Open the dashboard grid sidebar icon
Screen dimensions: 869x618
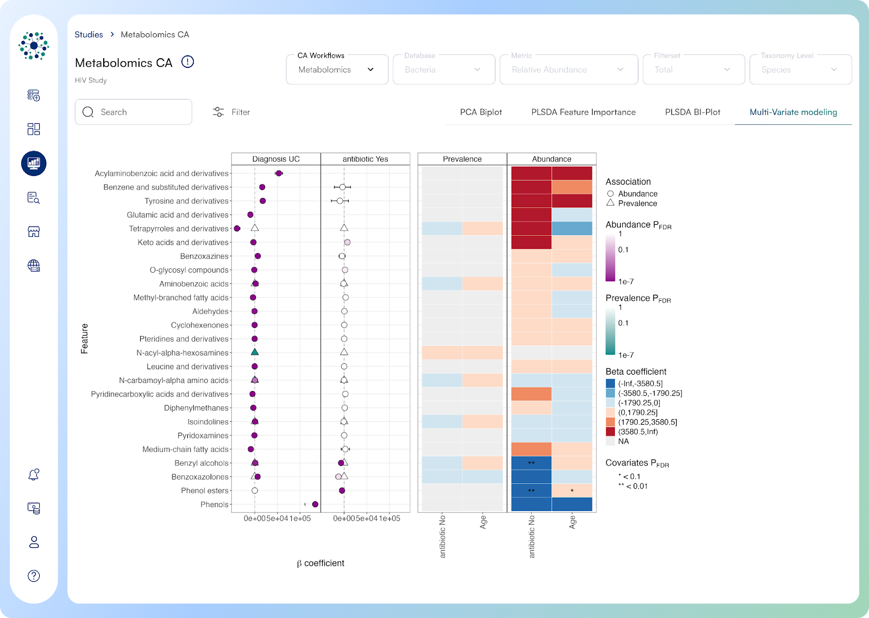(x=34, y=129)
